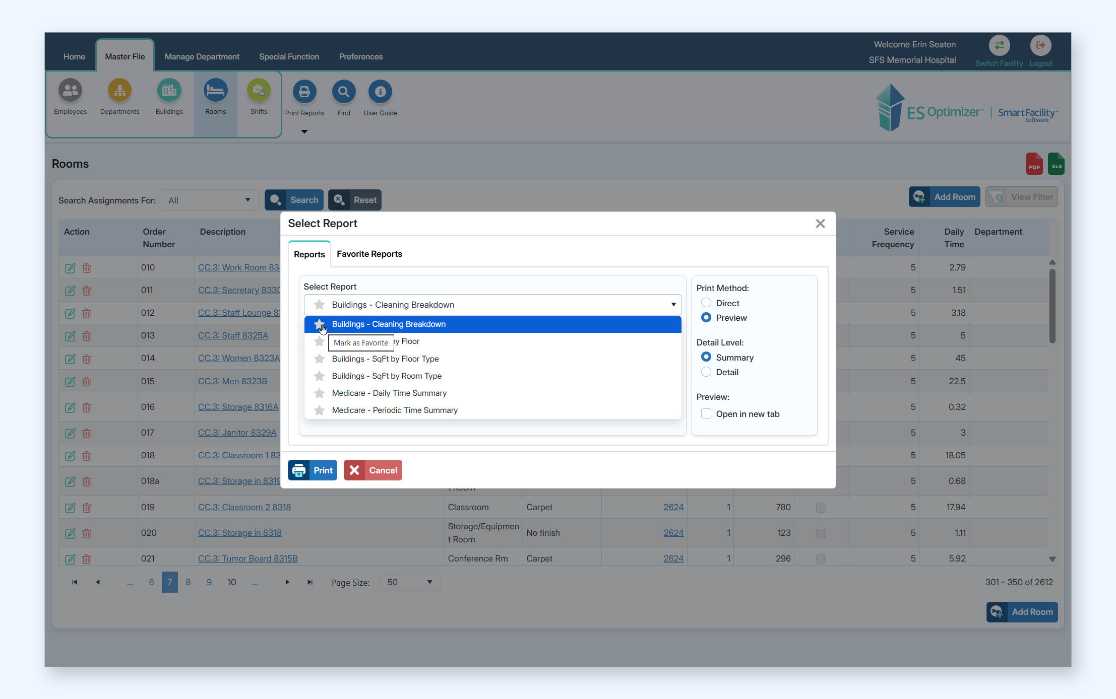Image resolution: width=1116 pixels, height=699 pixels.
Task: Choose the Detail level radio option
Action: (706, 372)
